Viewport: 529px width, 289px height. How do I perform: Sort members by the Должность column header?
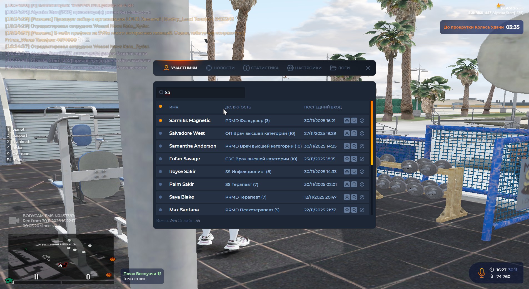click(238, 107)
